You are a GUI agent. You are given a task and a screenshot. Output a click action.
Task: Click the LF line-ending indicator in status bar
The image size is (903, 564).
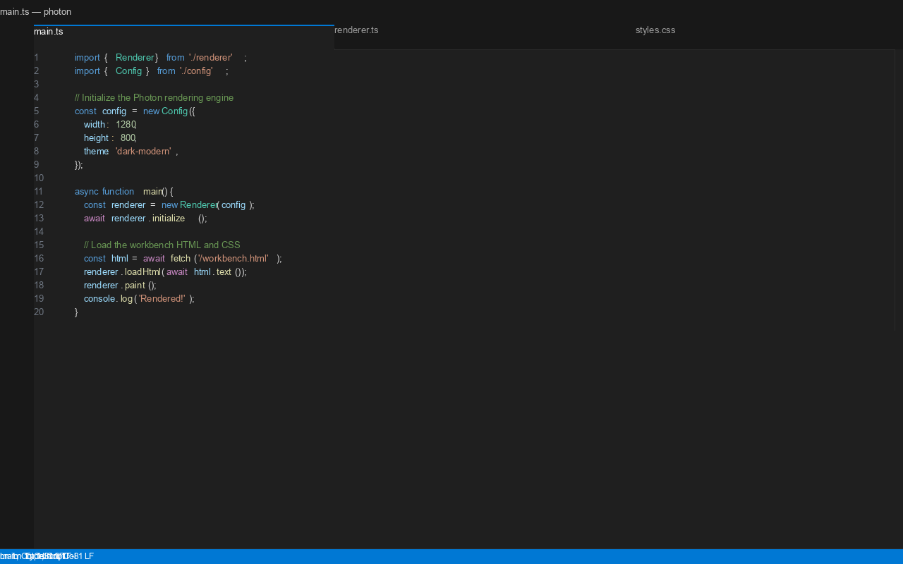[88, 556]
